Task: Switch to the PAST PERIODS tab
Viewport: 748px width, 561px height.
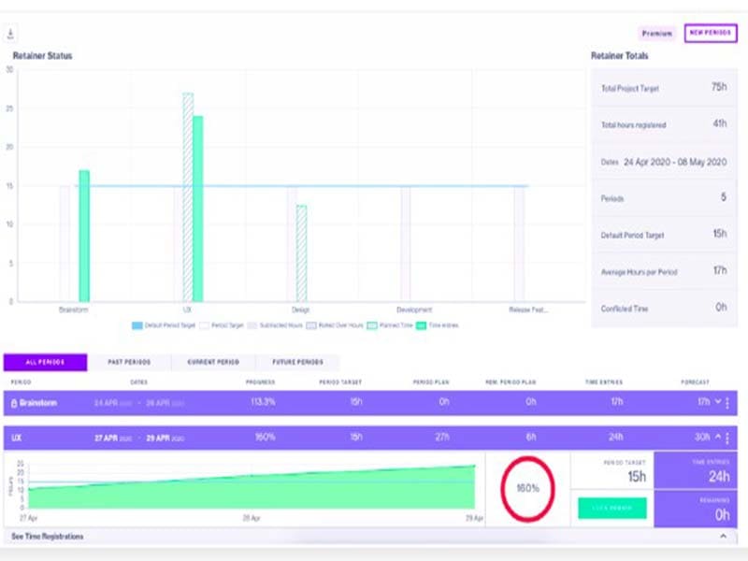Action: pyautogui.click(x=128, y=361)
